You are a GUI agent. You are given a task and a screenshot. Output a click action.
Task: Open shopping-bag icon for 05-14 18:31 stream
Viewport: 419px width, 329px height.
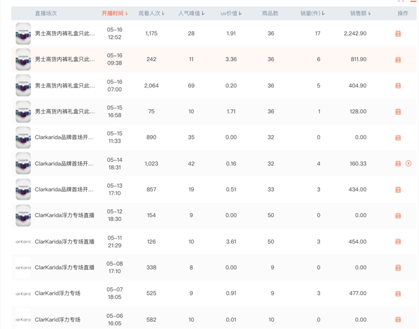(x=398, y=164)
